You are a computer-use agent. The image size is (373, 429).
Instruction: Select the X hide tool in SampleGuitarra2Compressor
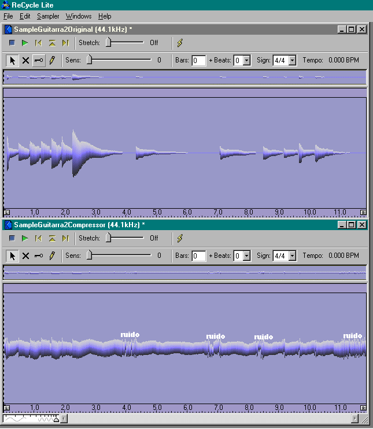pyautogui.click(x=25, y=256)
